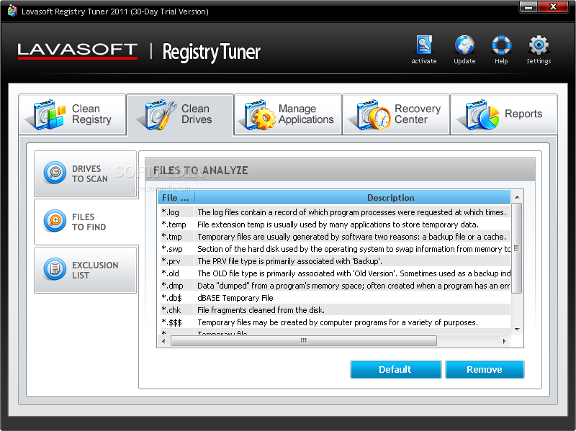The image size is (576, 431).
Task: Select the Files To Find section
Action: point(86,222)
